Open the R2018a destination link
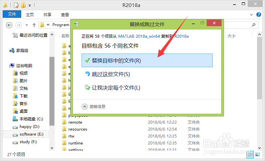The image size is (265, 161). click(181, 36)
